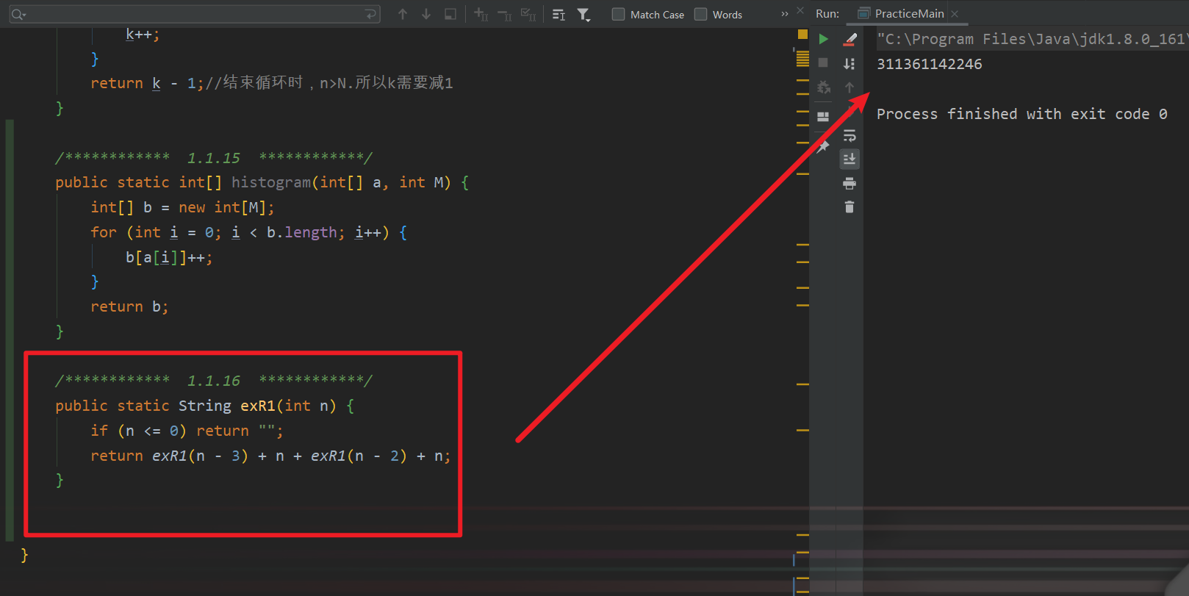Expand more find options chevron
This screenshot has height=596, width=1189.
785,14
